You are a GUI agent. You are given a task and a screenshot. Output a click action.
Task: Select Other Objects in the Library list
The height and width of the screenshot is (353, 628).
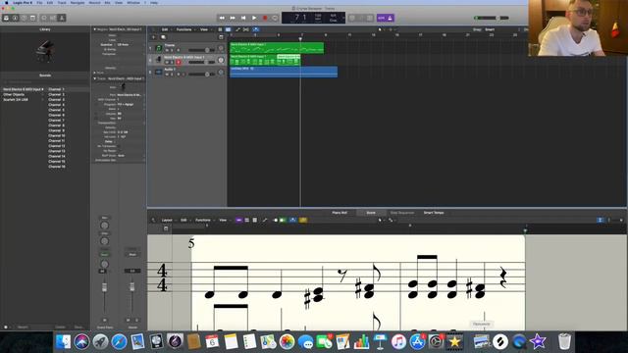[x=14, y=94]
